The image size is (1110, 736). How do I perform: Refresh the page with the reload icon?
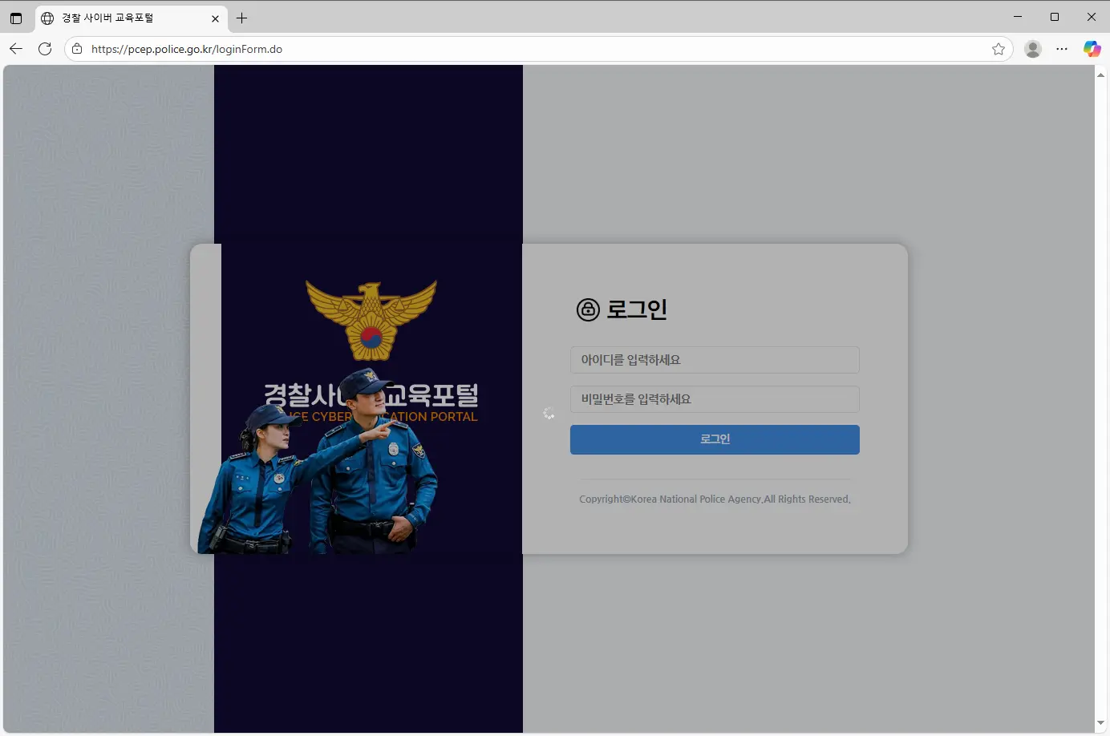point(45,49)
